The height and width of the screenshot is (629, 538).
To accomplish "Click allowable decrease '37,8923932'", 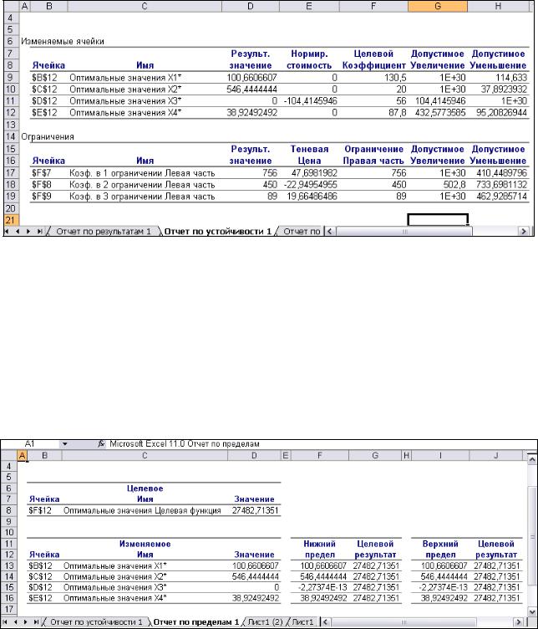I will [x=504, y=89].
